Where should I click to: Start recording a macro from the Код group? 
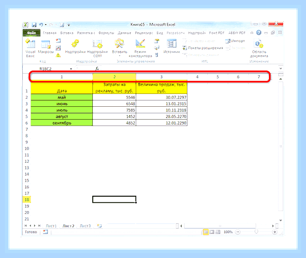tap(58, 41)
